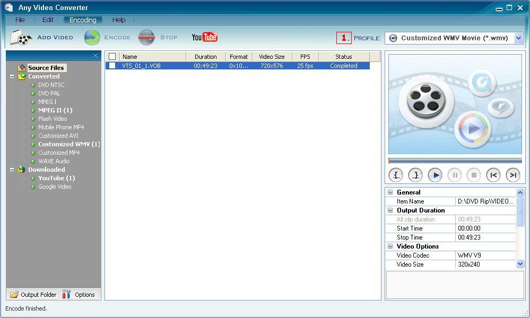Open the Encoding menu
Image resolution: width=530 pixels, height=318 pixels.
(x=83, y=20)
